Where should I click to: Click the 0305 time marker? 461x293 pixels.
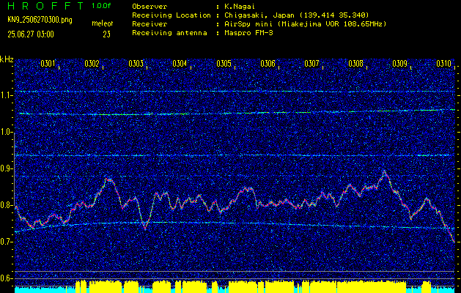(224, 63)
